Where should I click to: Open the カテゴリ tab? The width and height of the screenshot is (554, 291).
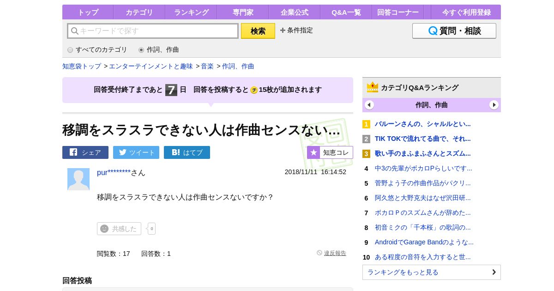click(139, 12)
